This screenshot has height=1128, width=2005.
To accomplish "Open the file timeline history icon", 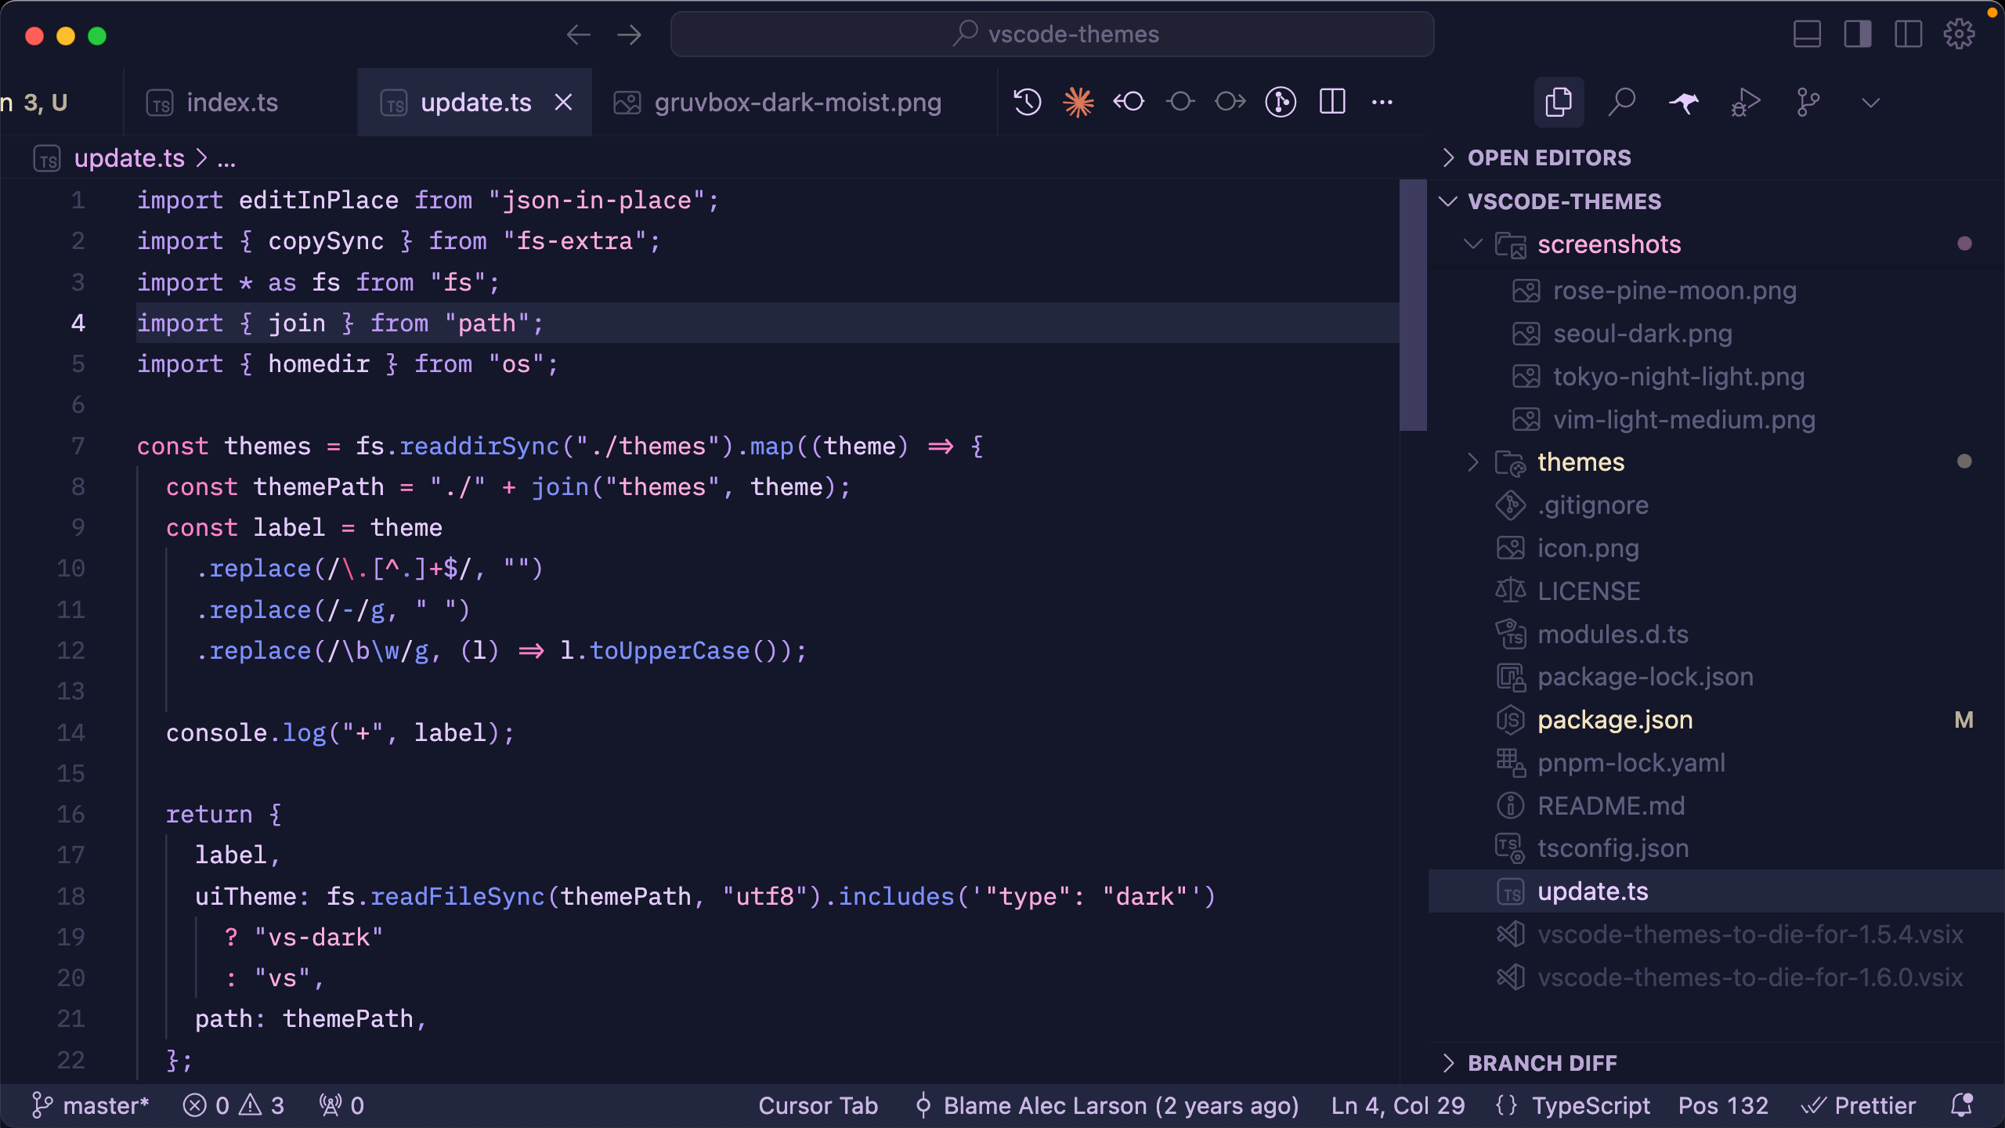I will [x=1027, y=103].
